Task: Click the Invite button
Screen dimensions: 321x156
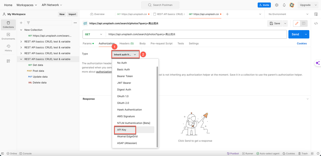Action: tap(264, 5)
